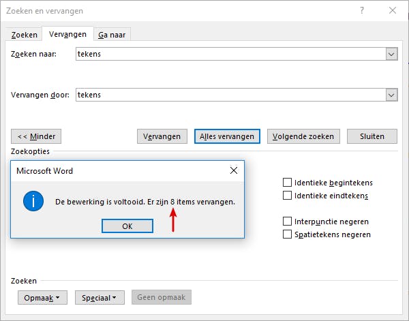This screenshot has height=321, width=409.
Task: Open the Ga naar tab
Action: [112, 35]
